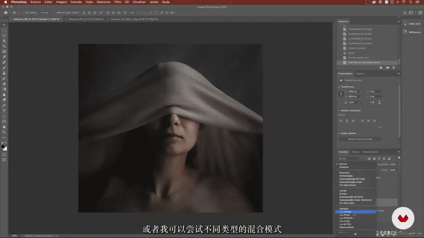
Task: Create new document from current state
Action: [381, 68]
